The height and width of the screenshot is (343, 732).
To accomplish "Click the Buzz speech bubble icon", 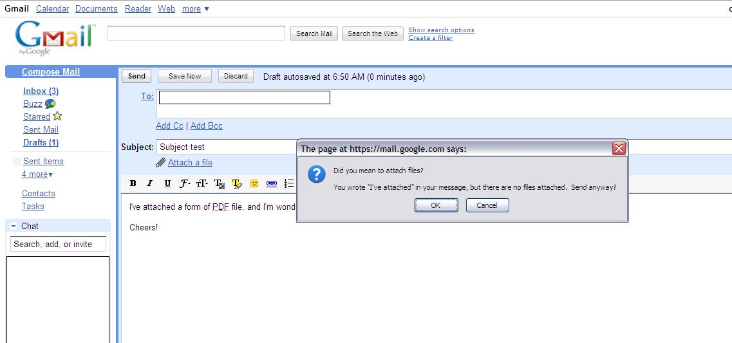I will pyautogui.click(x=50, y=104).
